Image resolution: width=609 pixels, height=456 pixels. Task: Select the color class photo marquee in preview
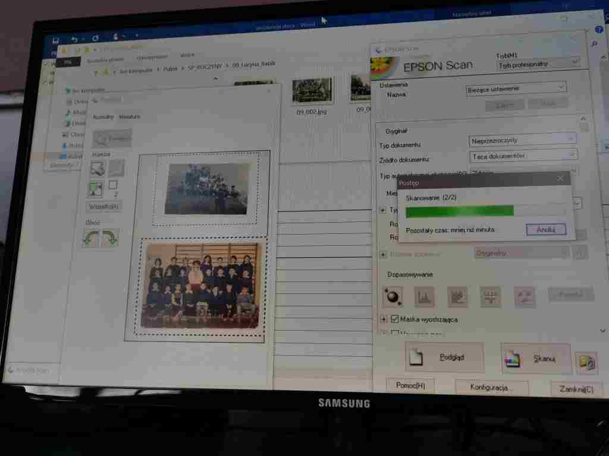coord(201,286)
